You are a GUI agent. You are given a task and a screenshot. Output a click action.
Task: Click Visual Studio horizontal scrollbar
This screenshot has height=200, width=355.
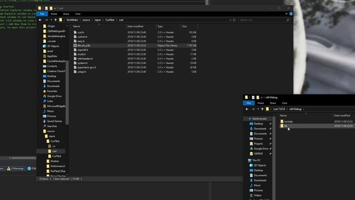(23, 158)
